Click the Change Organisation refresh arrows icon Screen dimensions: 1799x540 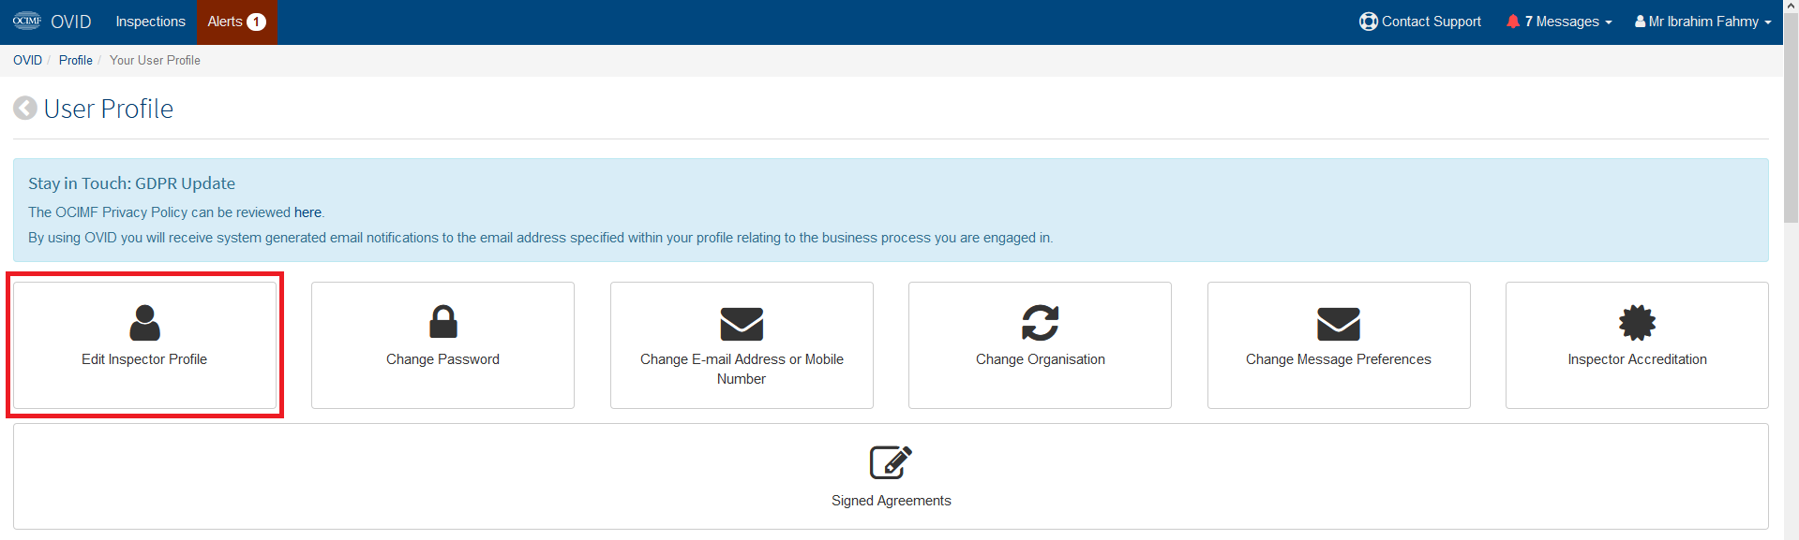1040,323
